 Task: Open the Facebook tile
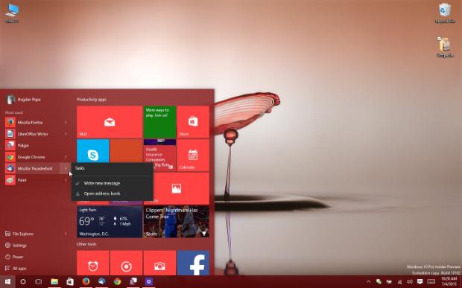pos(193,263)
